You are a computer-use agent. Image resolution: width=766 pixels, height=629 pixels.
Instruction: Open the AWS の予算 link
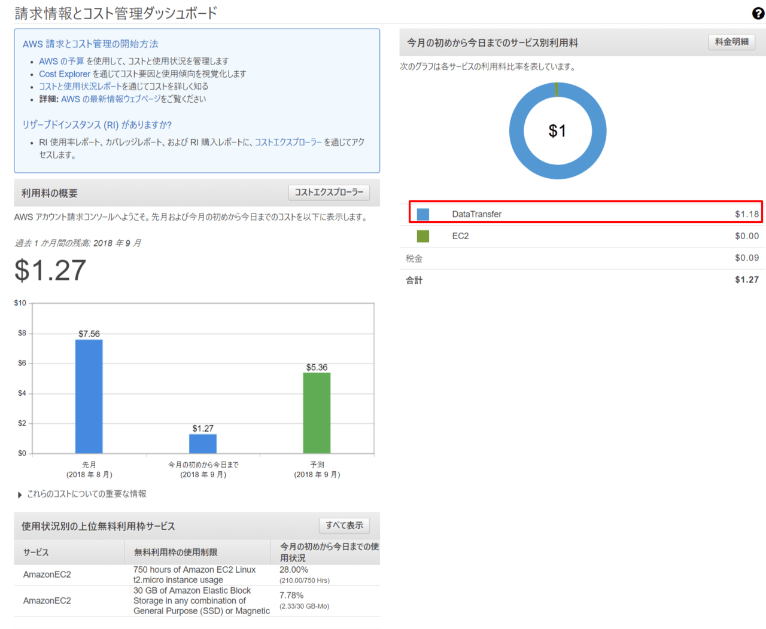[61, 61]
